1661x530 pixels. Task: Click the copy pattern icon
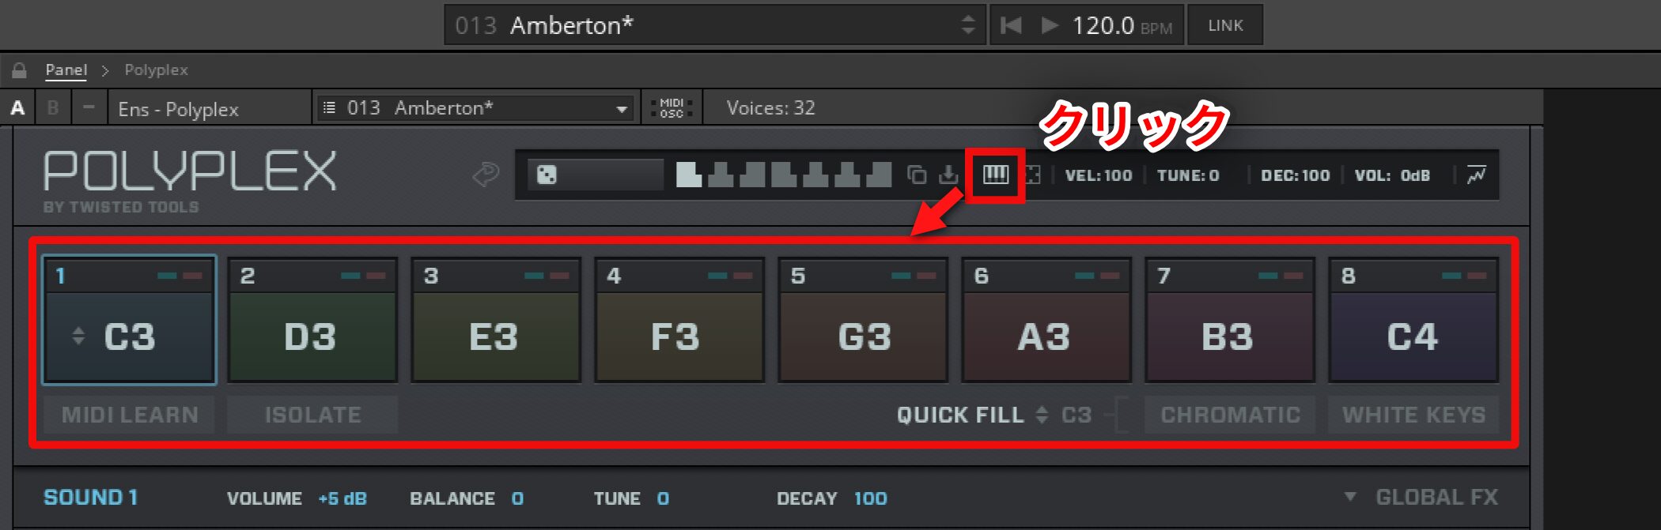pos(917,175)
